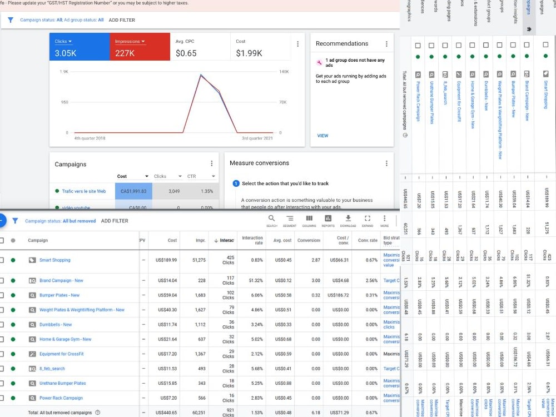Open the Impressions metric dropdown on red tile
Image resolution: width=556 pixels, height=417 pixels.
coord(130,41)
